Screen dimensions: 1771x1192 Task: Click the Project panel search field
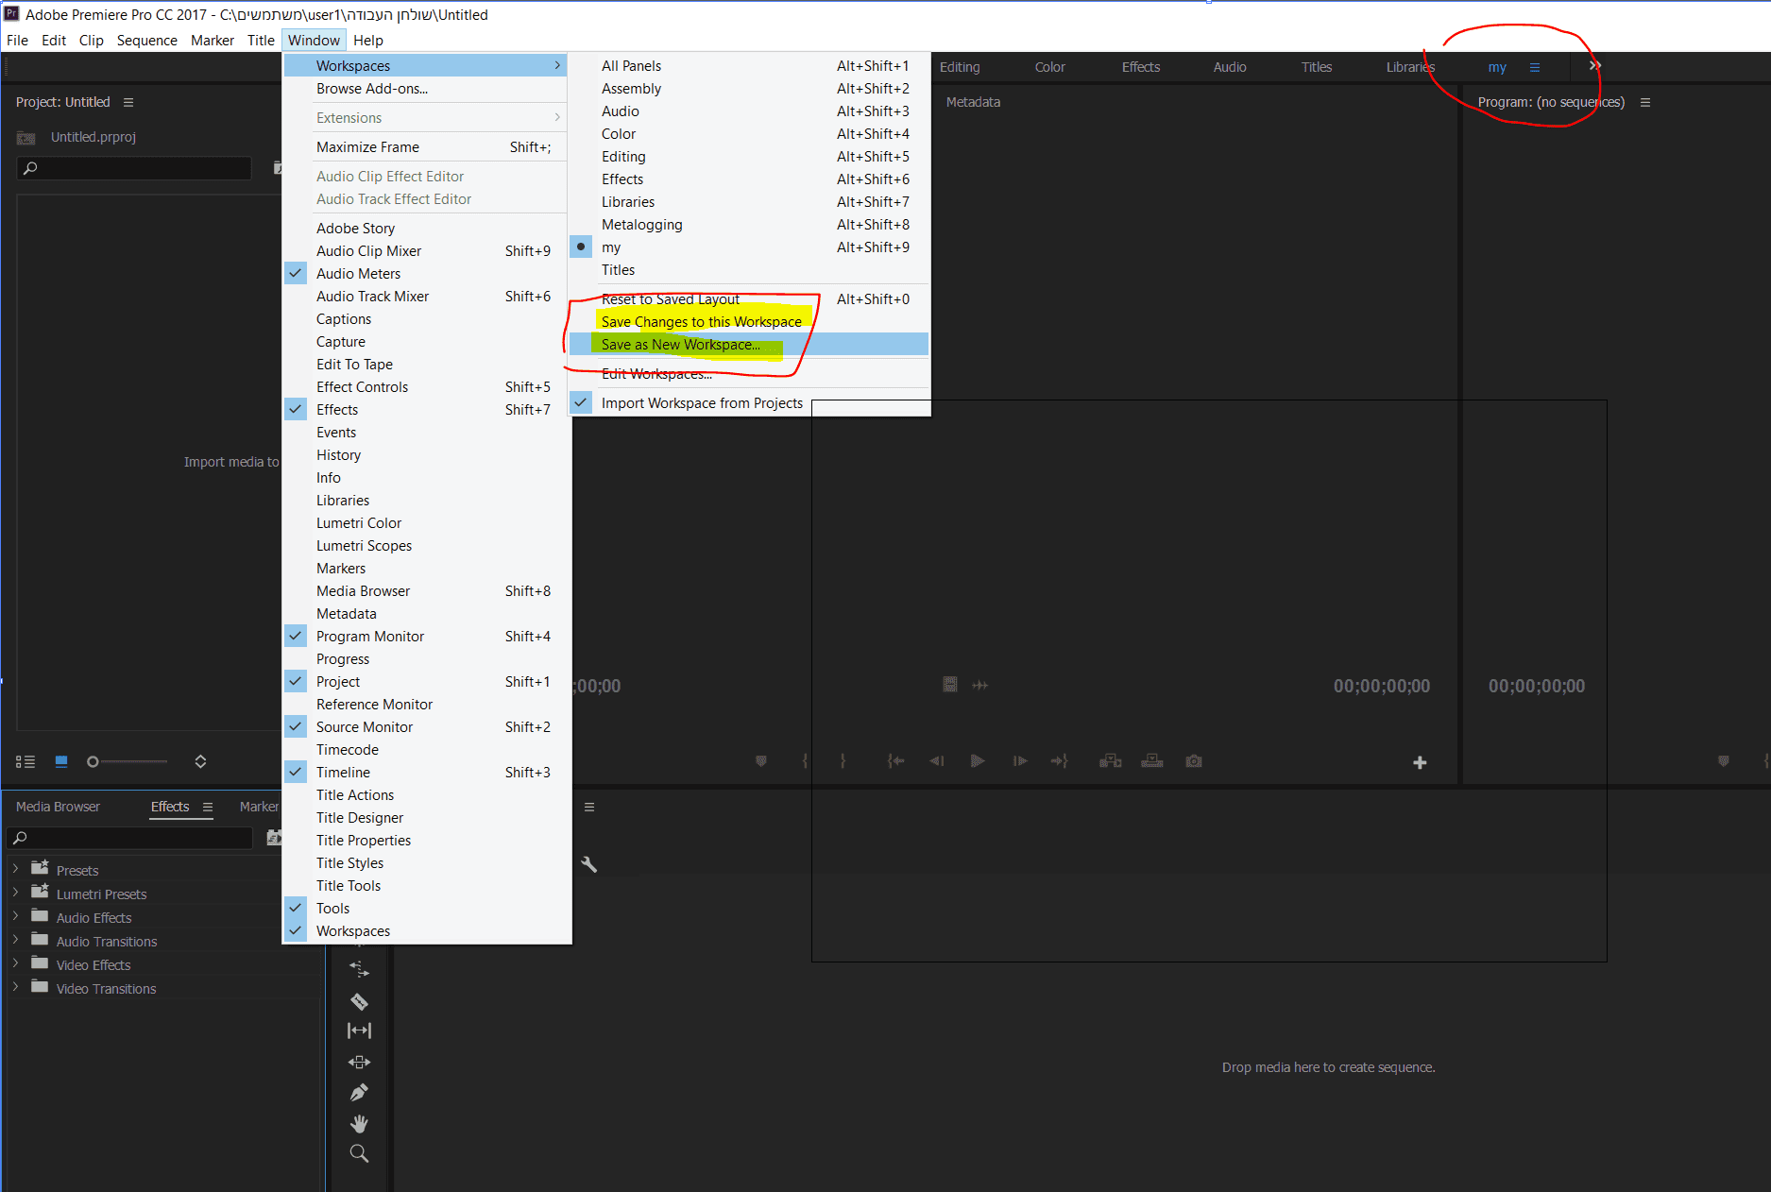tap(134, 168)
